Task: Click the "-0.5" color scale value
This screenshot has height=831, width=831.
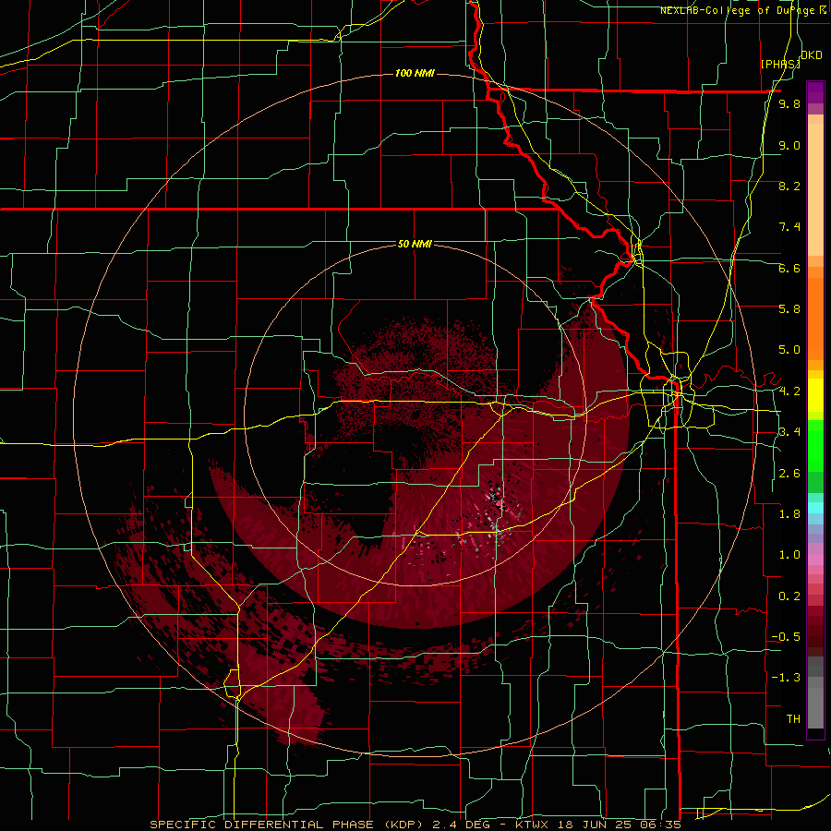Action: [x=786, y=636]
